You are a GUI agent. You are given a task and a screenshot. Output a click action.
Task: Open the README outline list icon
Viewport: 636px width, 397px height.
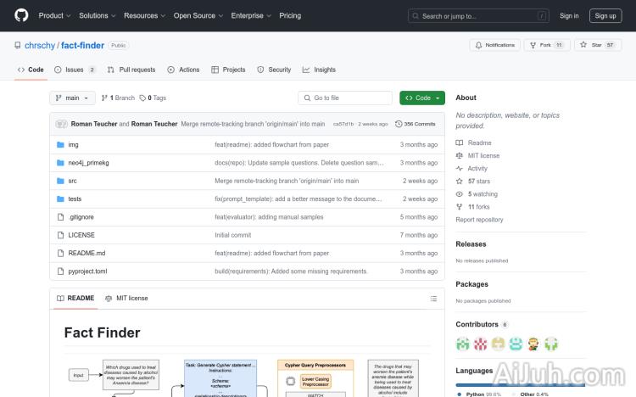tap(433, 299)
